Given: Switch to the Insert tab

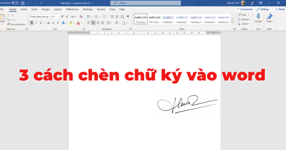Looking at the screenshot, I should pos(24,9).
